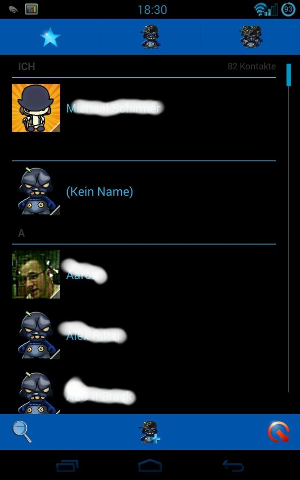Switch to the star favorites tab
300x480 pixels.
click(x=50, y=37)
